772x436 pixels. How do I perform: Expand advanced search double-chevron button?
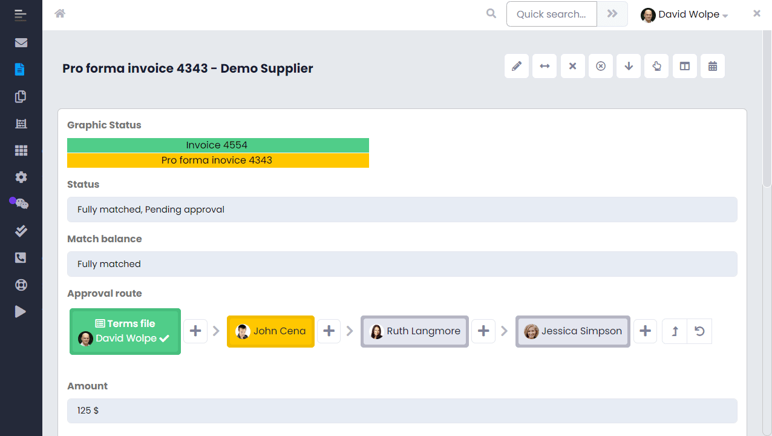coord(612,14)
